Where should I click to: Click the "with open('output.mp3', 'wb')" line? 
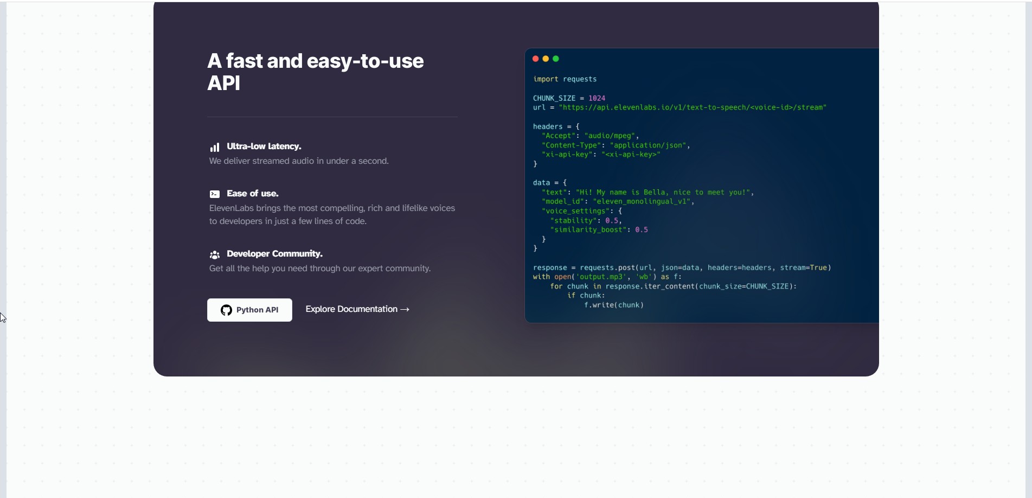coord(607,277)
